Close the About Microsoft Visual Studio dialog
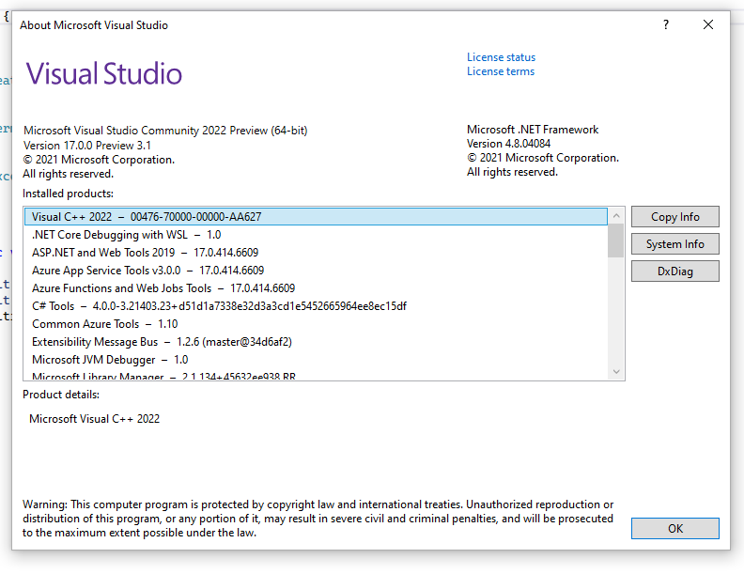744x574 pixels. (708, 24)
